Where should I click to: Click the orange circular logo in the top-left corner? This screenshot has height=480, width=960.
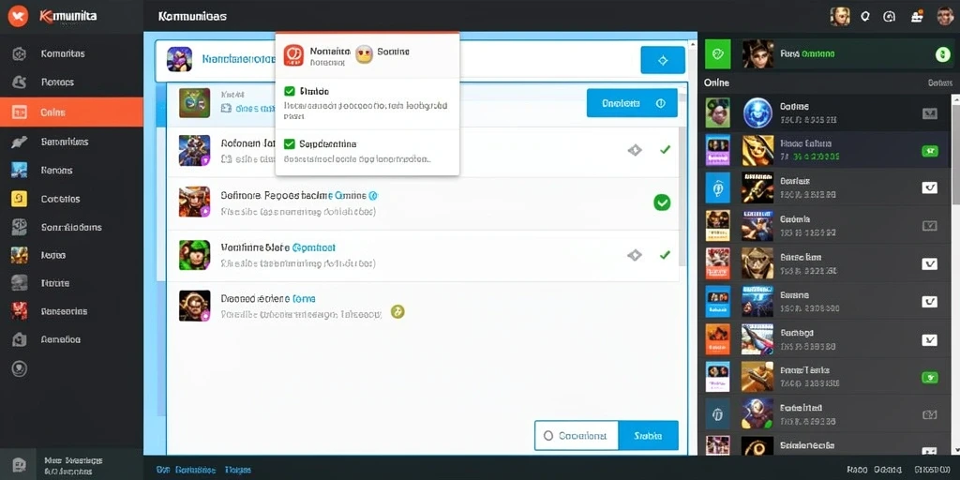pos(19,17)
